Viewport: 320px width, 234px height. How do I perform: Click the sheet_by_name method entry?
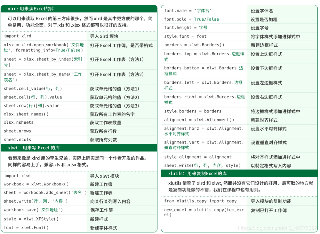[43, 77]
